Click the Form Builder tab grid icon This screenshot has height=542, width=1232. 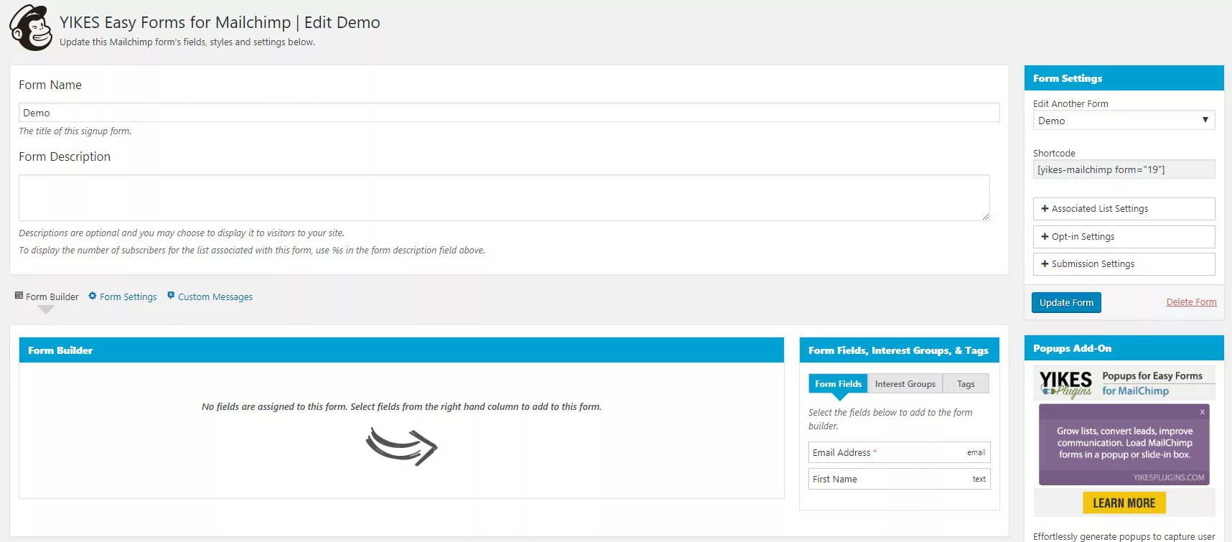tap(19, 296)
